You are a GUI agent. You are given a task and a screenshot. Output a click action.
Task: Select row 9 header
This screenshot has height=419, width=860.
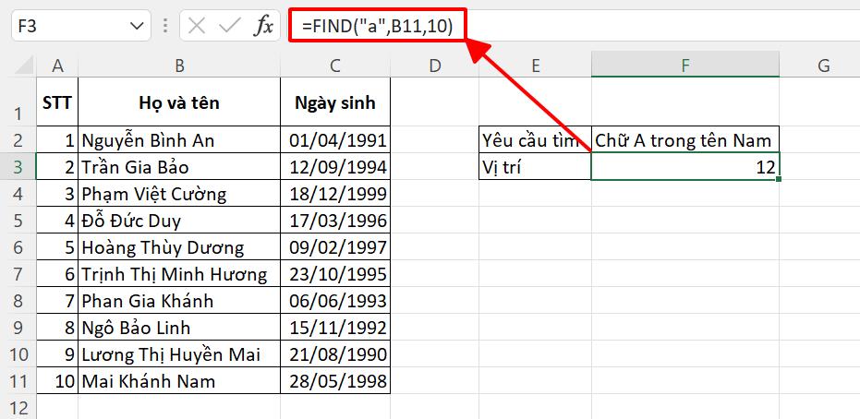[x=18, y=328]
